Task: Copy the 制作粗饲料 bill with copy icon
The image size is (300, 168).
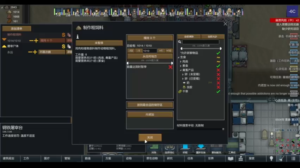Action: pyautogui.click(x=69, y=35)
